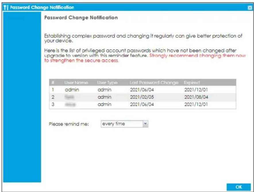Click the tools icon in title bar
The width and height of the screenshot is (254, 192).
click(6, 7)
